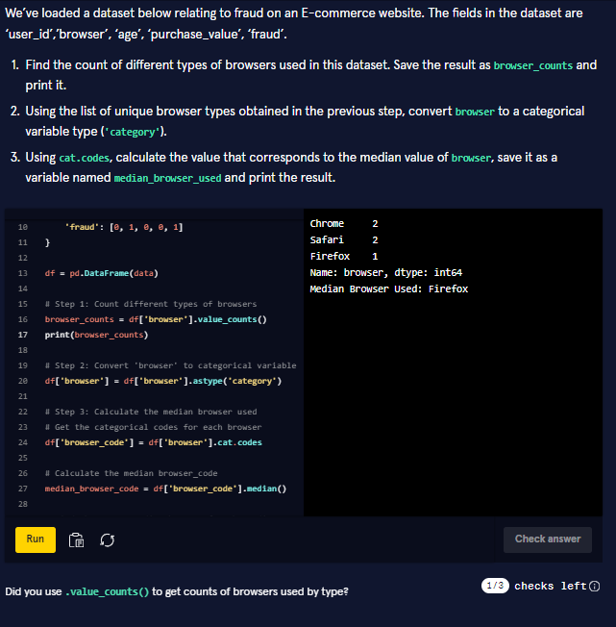Click the Step 2 comment in the editor
The image size is (616, 627).
[171, 365]
